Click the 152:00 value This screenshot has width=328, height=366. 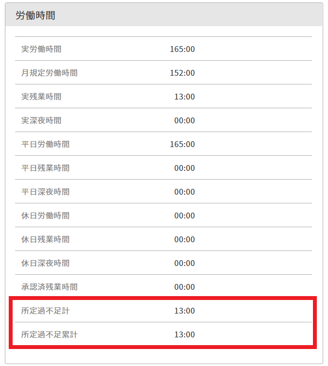coord(182,73)
